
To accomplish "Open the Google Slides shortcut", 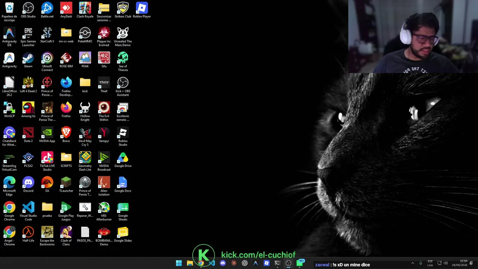I will [x=123, y=235].
